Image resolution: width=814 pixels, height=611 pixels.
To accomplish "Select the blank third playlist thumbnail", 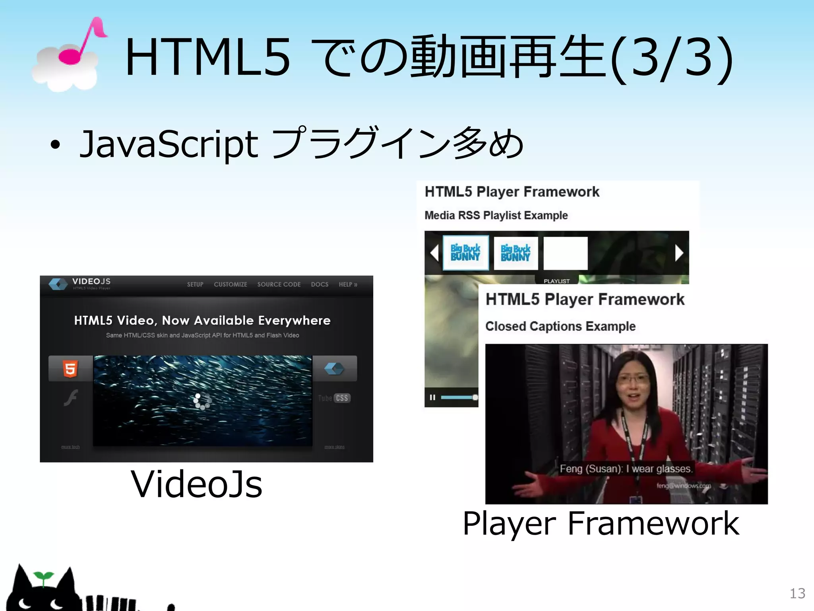I will coord(566,253).
